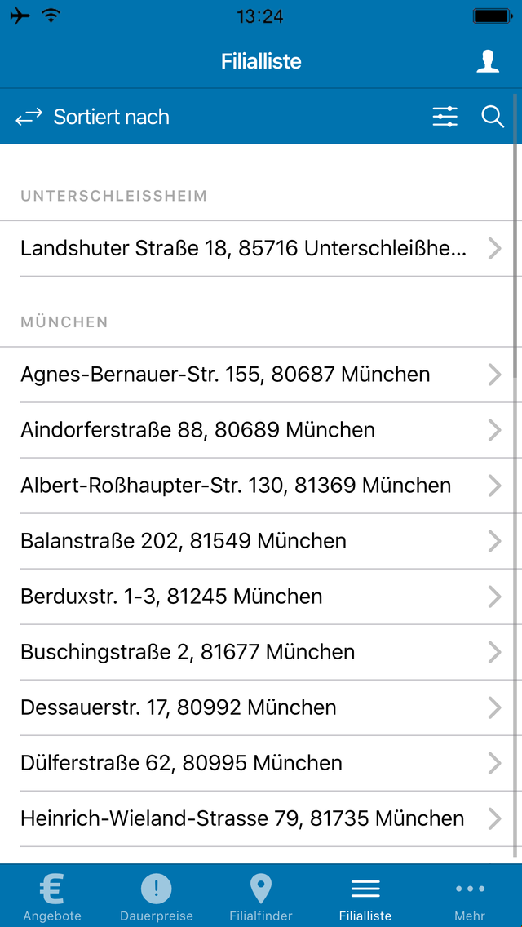
Task: Tap the search magnifier icon
Action: (493, 117)
